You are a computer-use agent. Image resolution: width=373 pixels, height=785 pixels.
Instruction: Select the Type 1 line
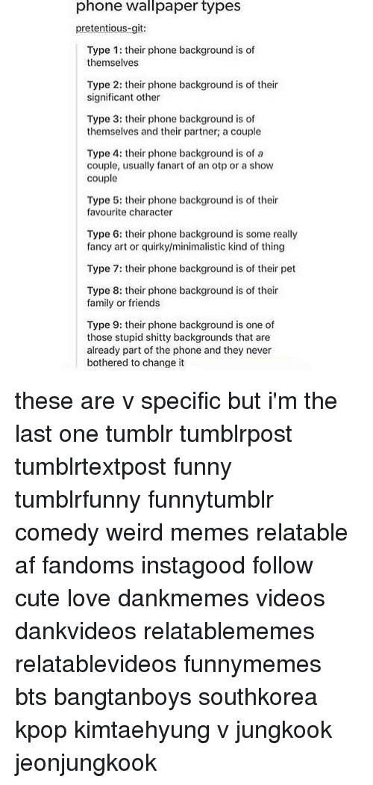click(x=171, y=57)
